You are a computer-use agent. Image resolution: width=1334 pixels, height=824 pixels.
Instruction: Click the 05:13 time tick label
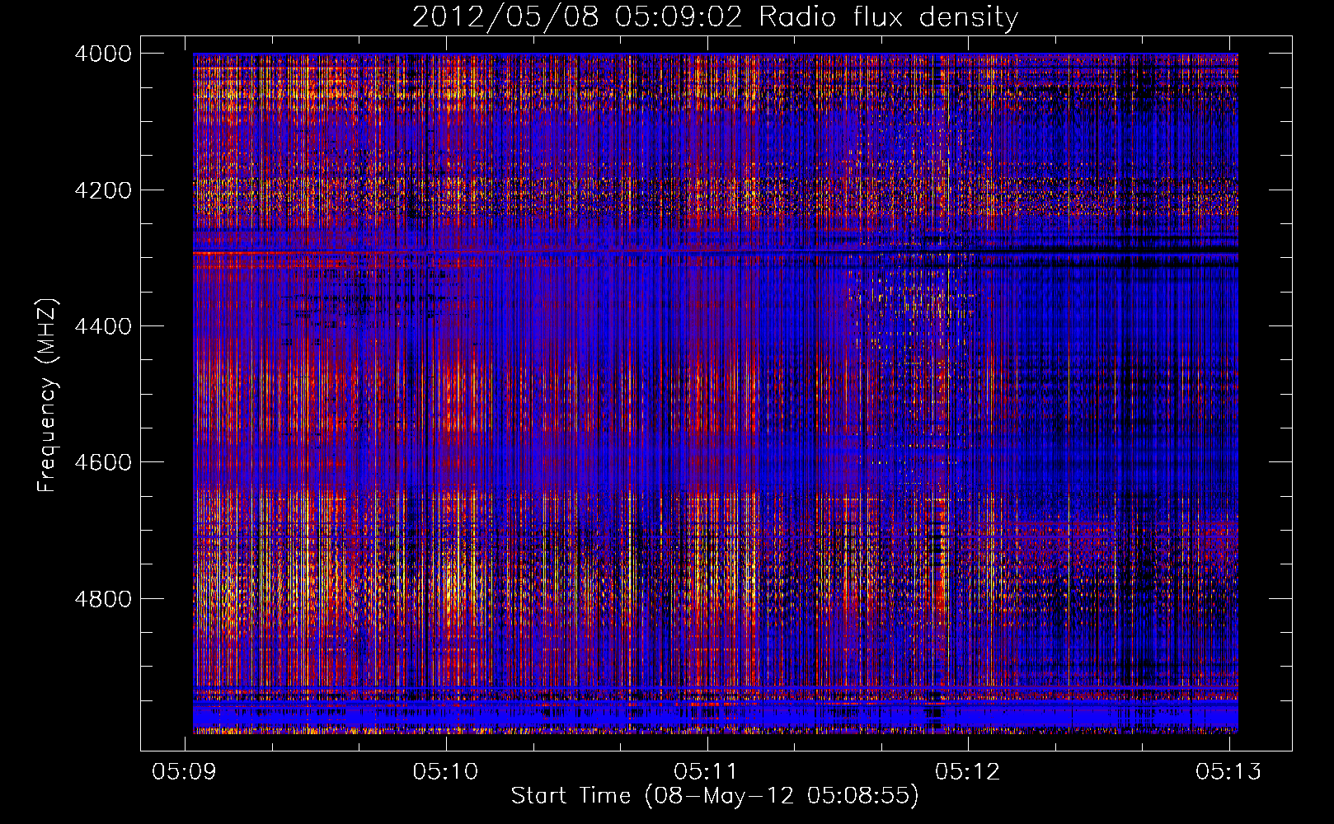pos(1228,771)
